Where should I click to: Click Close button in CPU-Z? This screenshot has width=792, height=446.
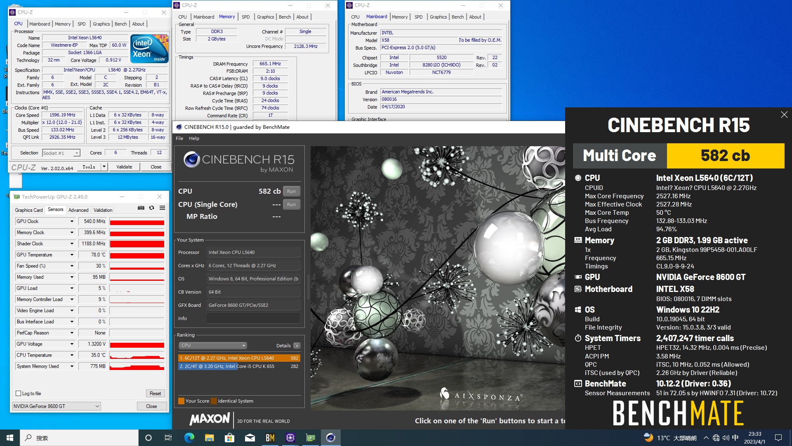coord(156,167)
